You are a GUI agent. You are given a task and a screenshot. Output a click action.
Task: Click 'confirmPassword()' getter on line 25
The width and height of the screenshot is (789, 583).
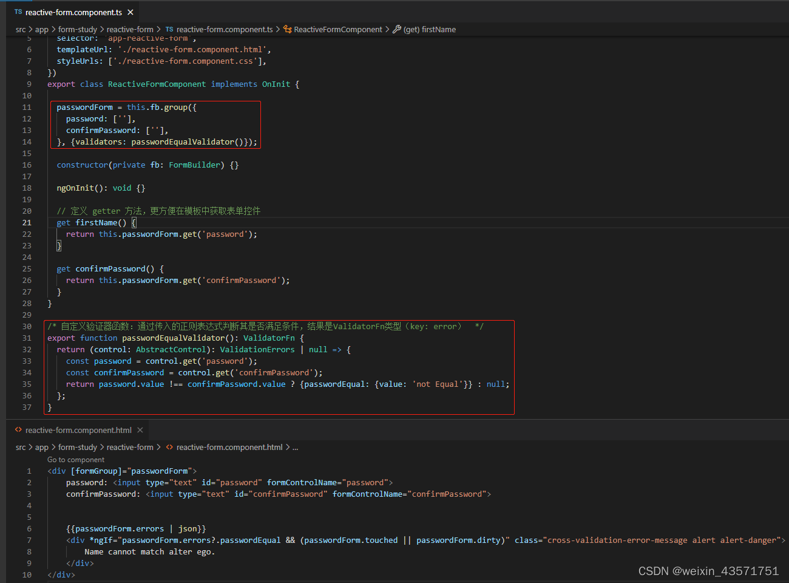pos(115,269)
